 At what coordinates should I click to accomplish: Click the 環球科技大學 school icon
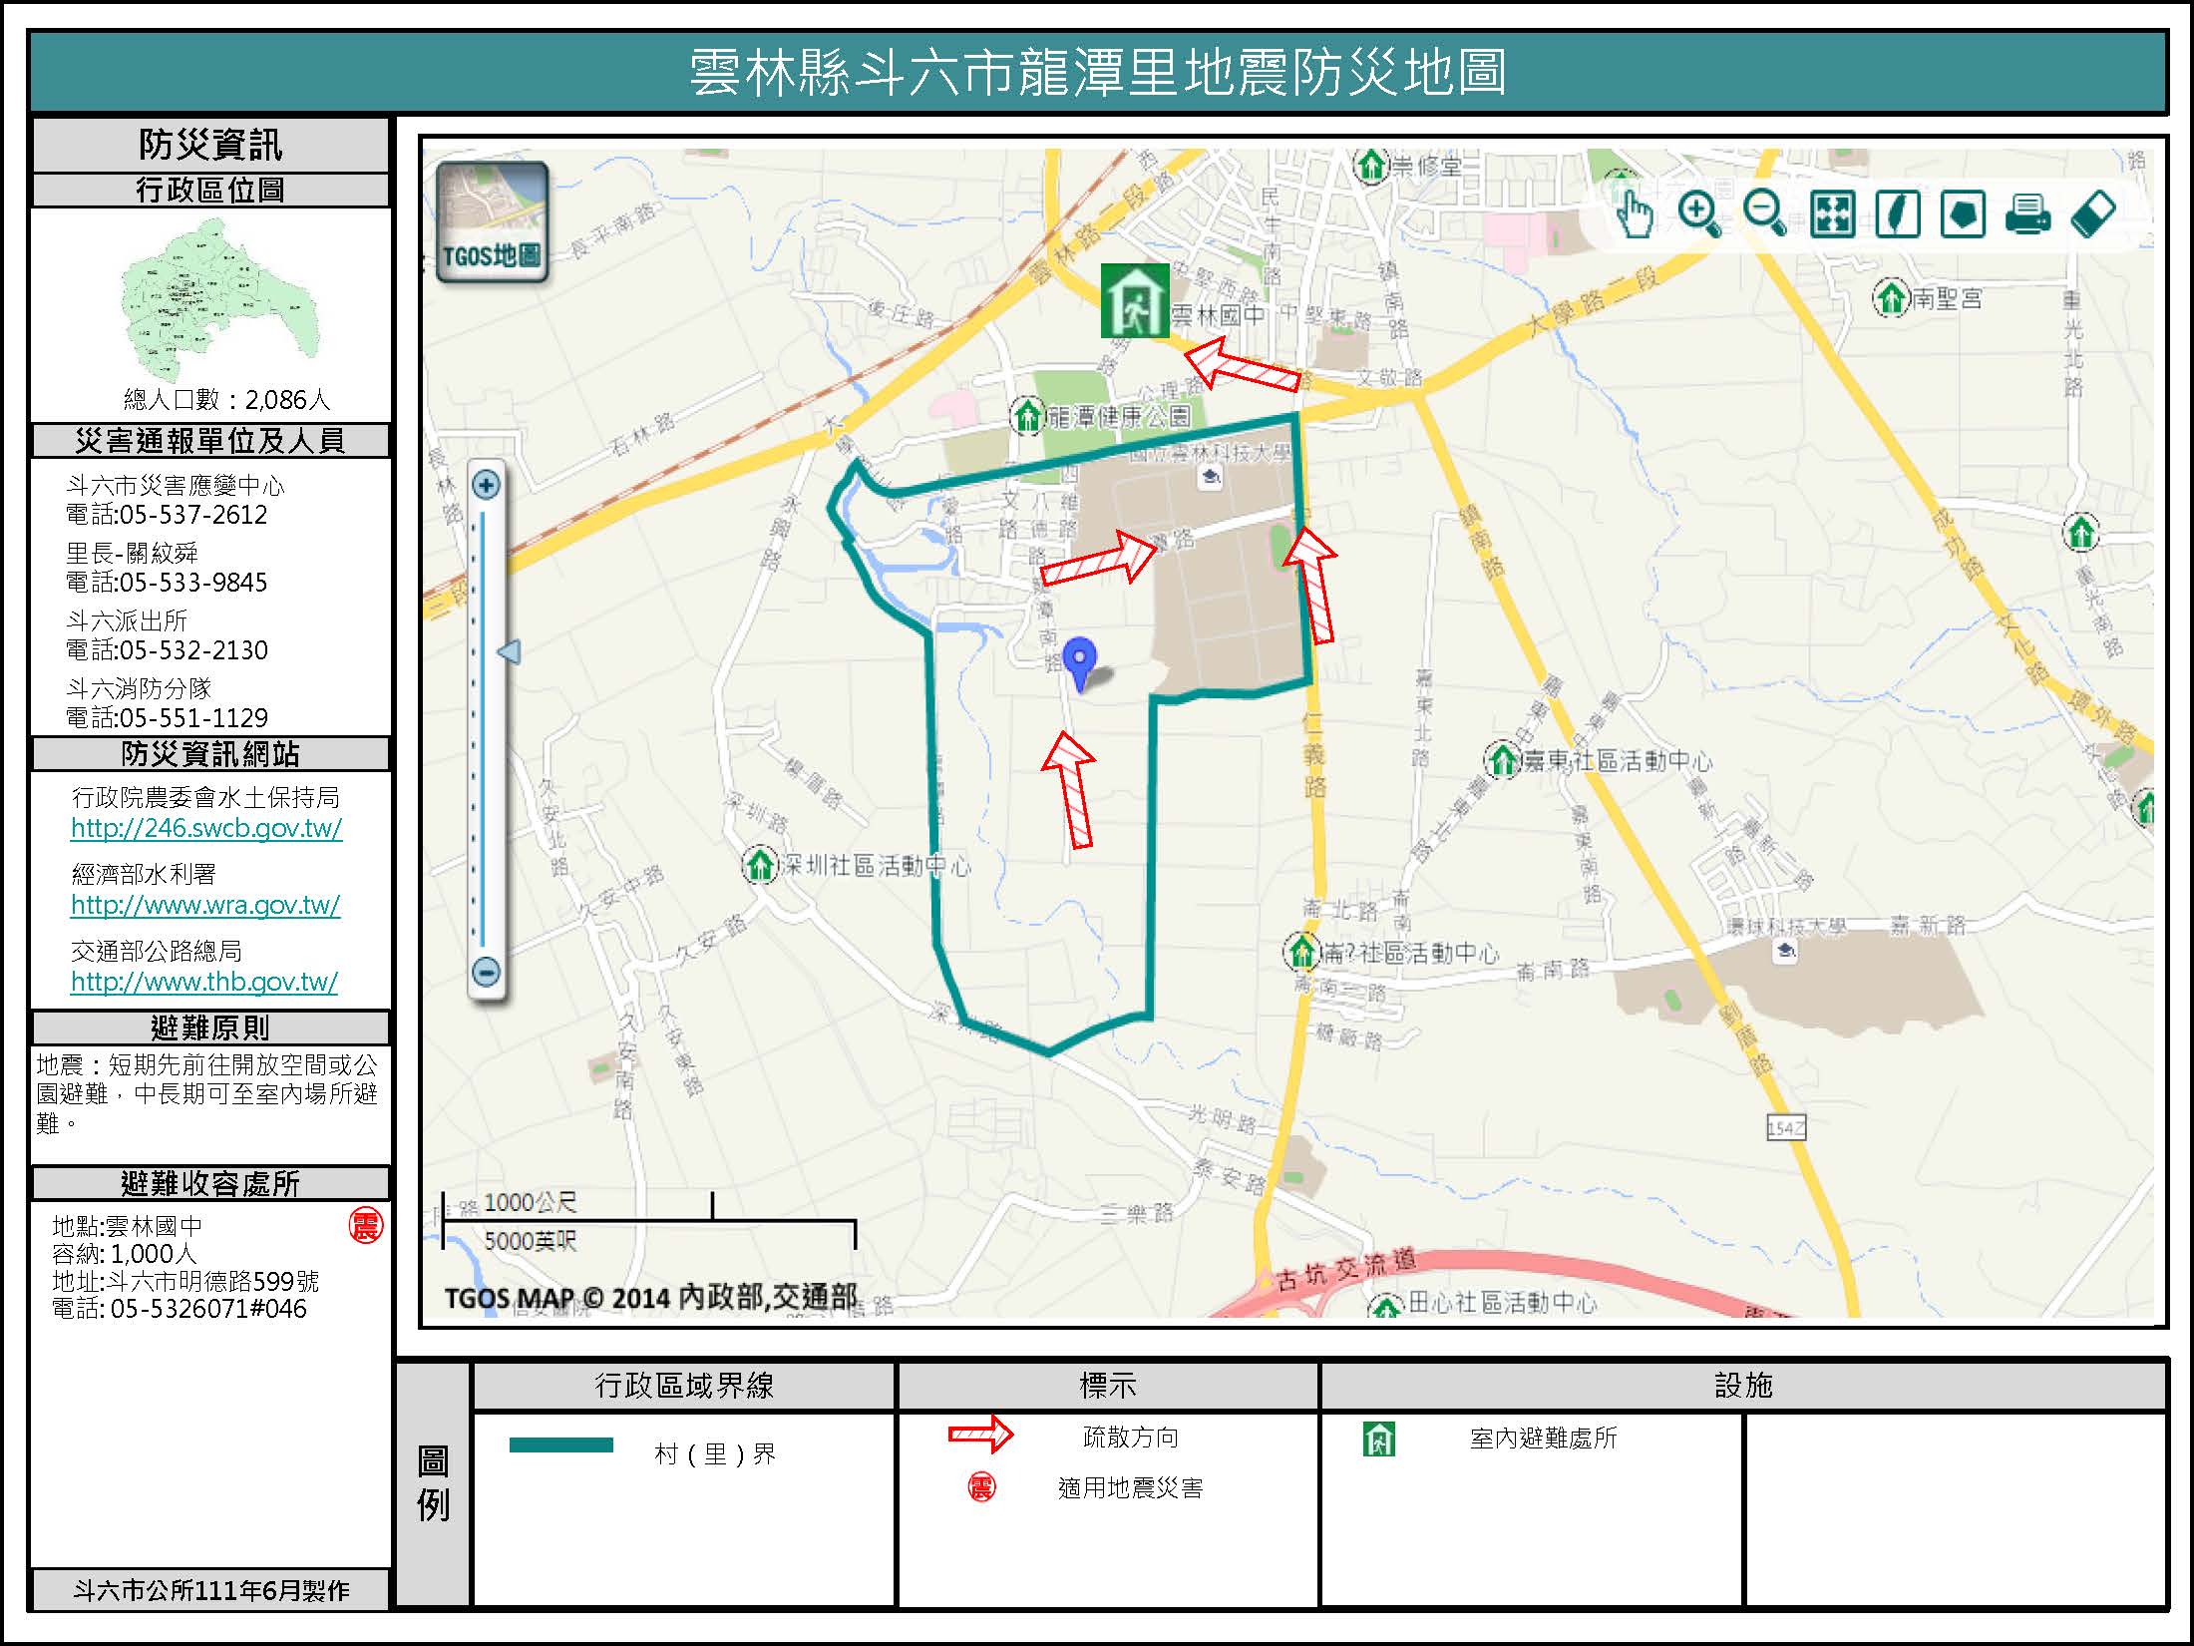click(1784, 949)
